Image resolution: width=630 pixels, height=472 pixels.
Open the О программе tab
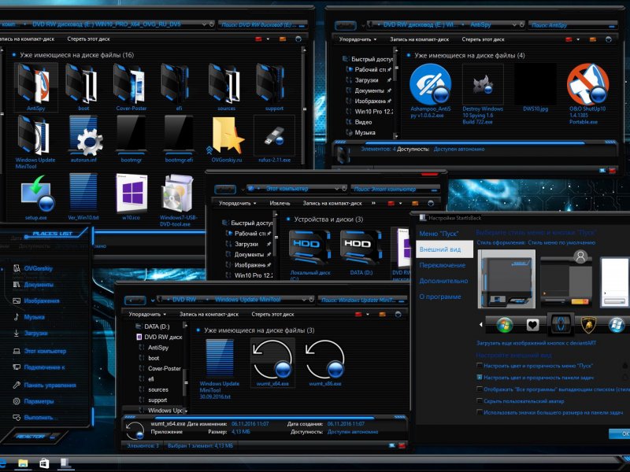pyautogui.click(x=440, y=297)
